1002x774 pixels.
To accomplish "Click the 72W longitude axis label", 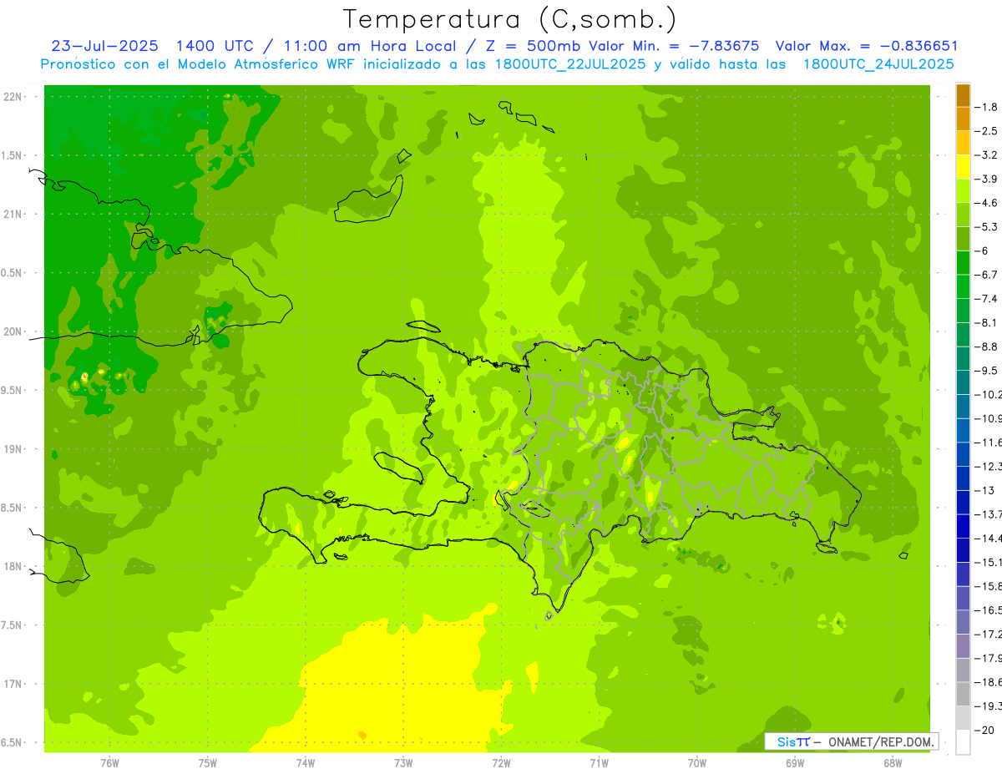I will pyautogui.click(x=501, y=762).
